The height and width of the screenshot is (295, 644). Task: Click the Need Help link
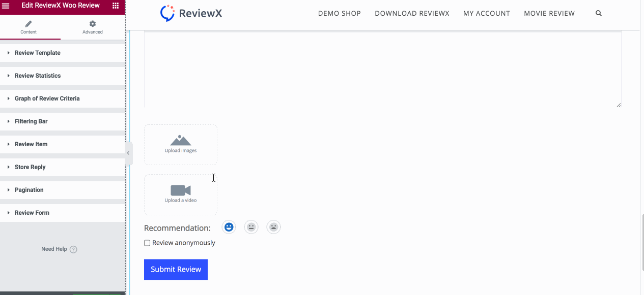[x=55, y=249]
